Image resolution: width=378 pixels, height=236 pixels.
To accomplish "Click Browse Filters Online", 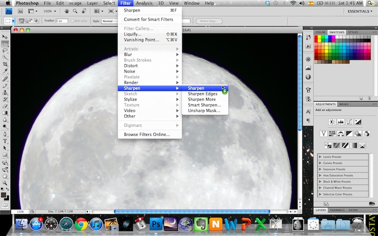I will 146,135.
